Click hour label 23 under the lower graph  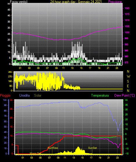coord(117,158)
